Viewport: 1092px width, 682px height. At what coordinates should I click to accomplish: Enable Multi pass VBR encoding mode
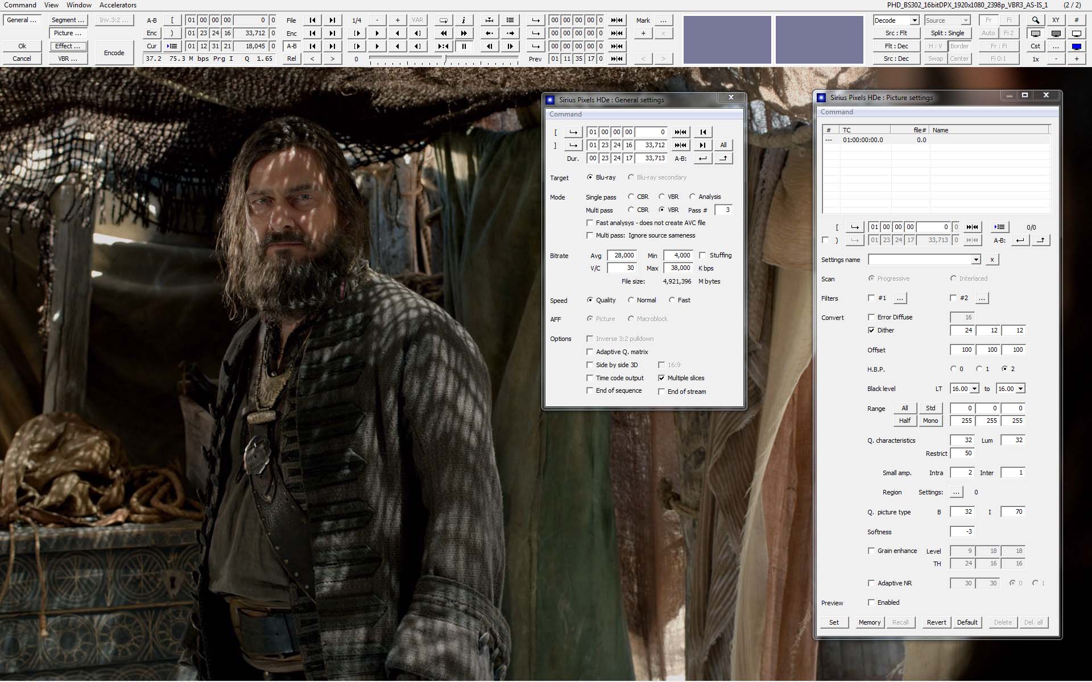(x=663, y=210)
